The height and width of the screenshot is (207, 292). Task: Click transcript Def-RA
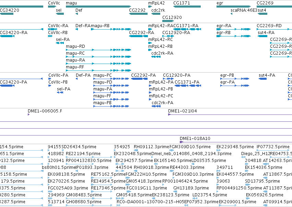(77, 29)
